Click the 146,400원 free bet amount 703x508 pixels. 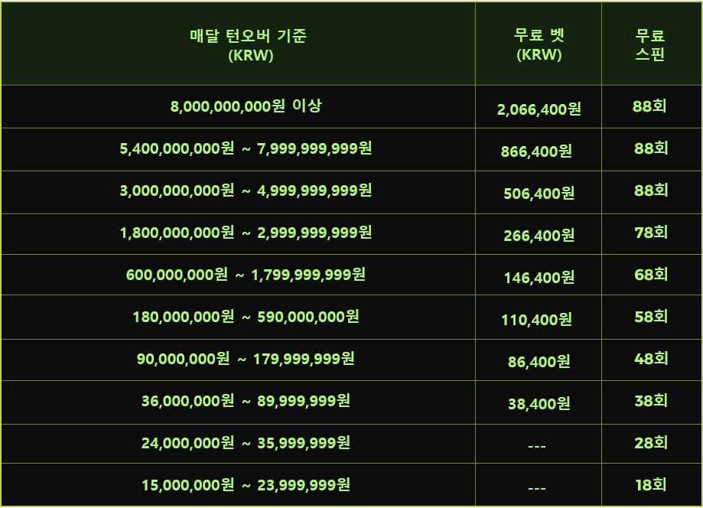point(539,278)
